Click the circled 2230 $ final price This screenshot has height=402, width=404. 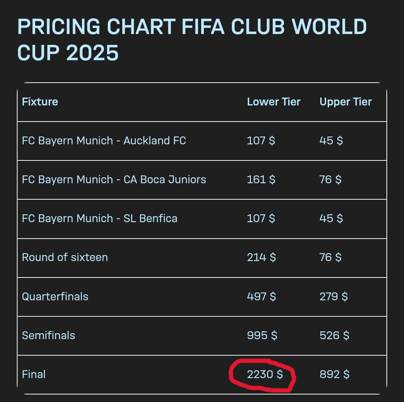(x=265, y=374)
